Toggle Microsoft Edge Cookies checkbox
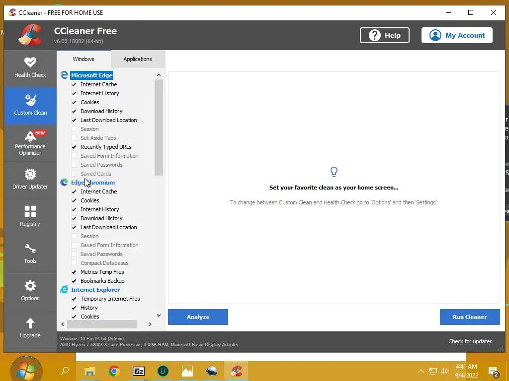Image resolution: width=509 pixels, height=381 pixels. [74, 102]
